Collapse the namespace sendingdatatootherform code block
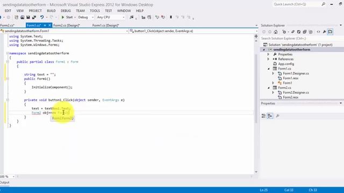The width and height of the screenshot is (344, 193). (x=8, y=53)
